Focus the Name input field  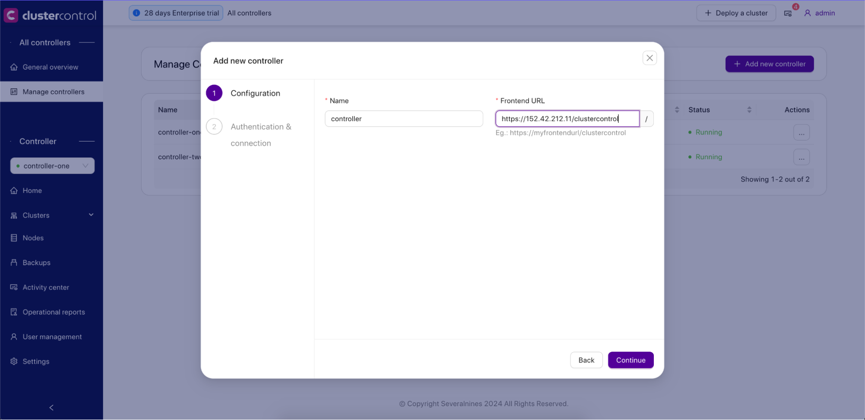pos(404,119)
